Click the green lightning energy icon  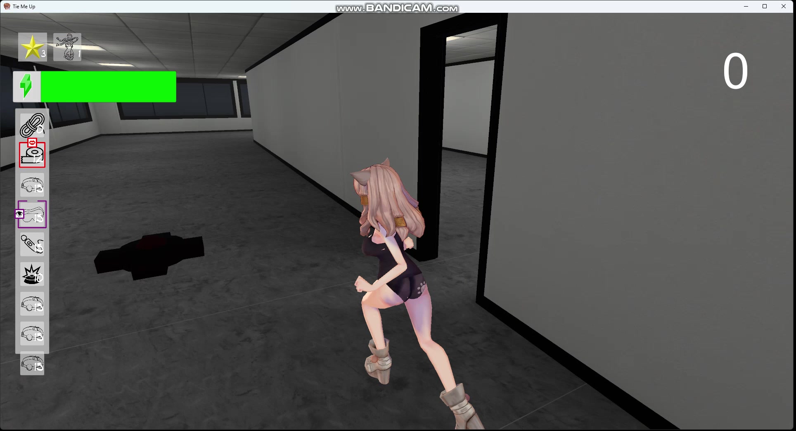26,86
